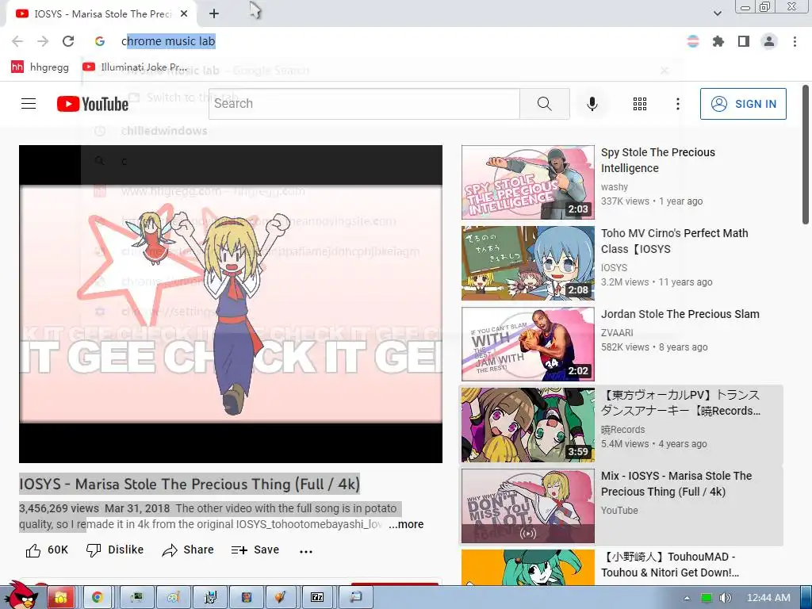Open Spy Stole The Precious Intelligence thumbnail
Image resolution: width=812 pixels, height=609 pixels.
(x=527, y=182)
